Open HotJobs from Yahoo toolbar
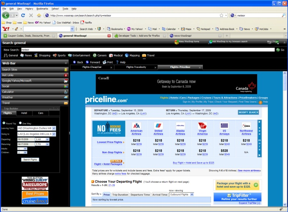The height and width of the screenshot is (212, 288). 262,29
